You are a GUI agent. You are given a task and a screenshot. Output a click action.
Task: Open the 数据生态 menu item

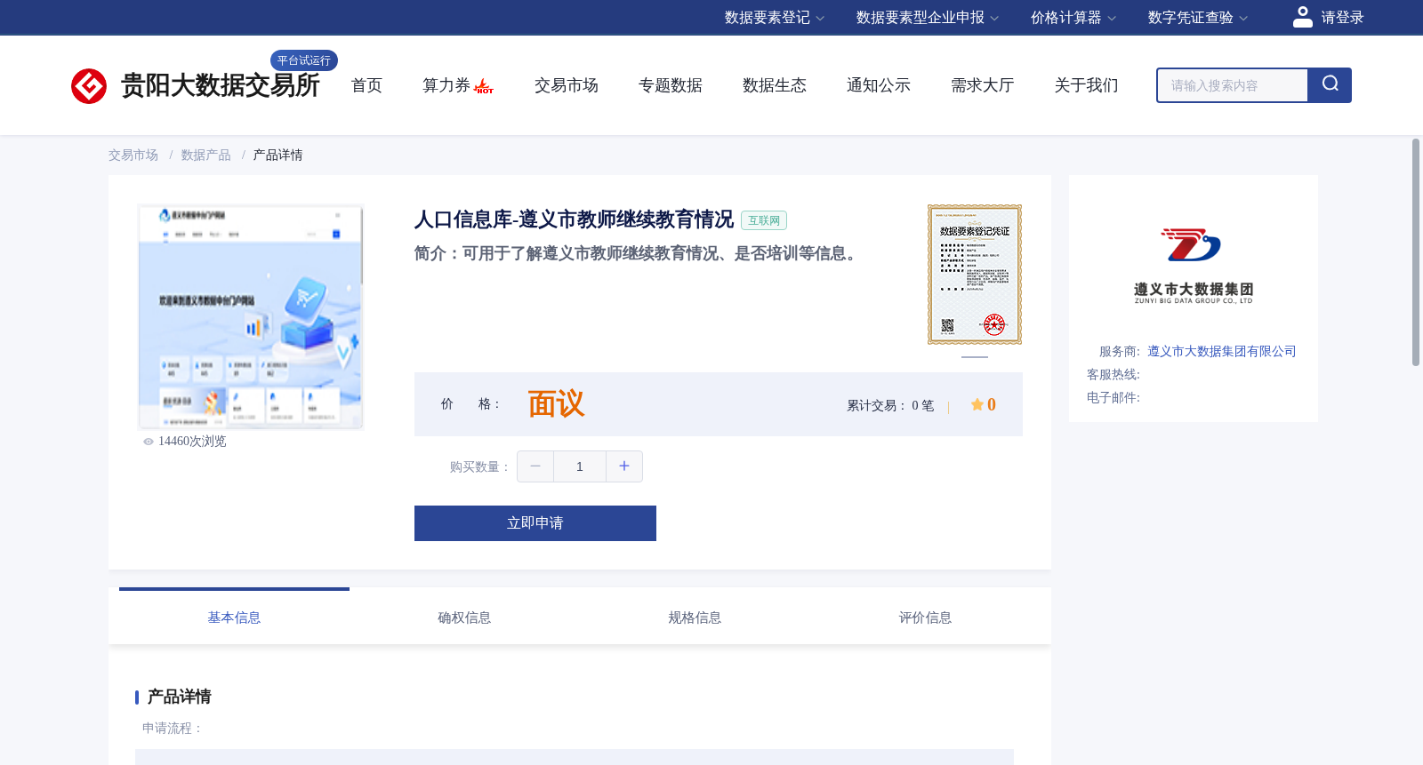pos(775,85)
